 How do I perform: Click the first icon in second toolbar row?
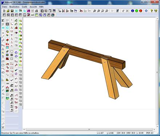[4, 15]
